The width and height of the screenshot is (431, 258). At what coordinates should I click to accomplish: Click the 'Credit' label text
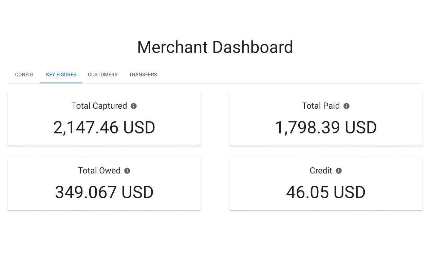click(321, 170)
